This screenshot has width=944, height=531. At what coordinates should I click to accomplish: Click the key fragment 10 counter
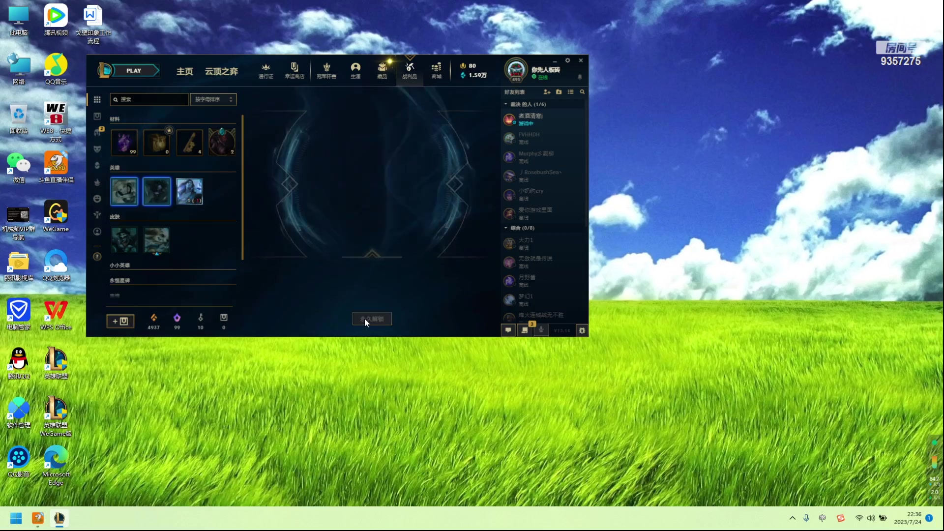[x=201, y=322]
